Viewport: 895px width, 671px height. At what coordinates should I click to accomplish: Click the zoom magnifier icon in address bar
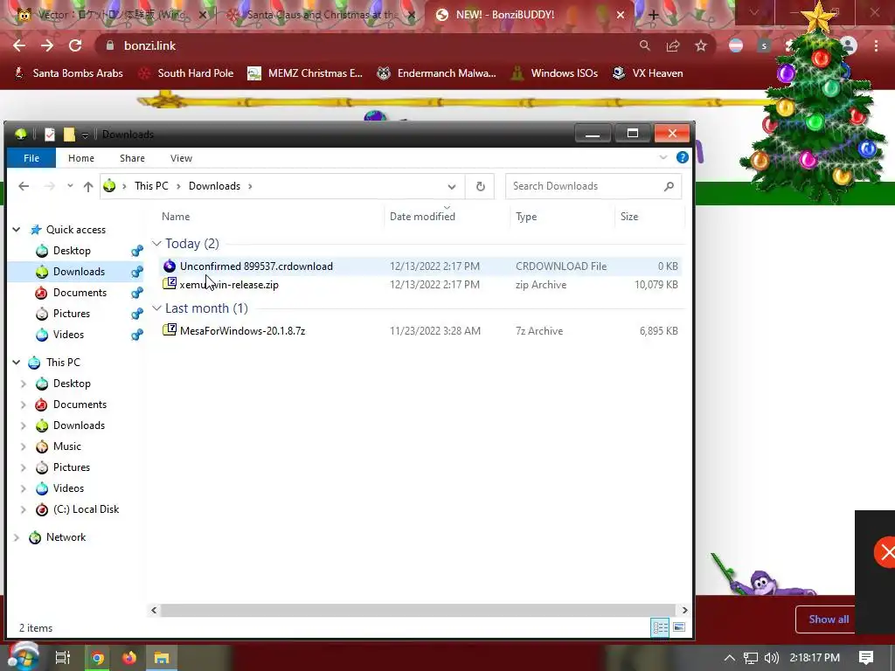[644, 45]
